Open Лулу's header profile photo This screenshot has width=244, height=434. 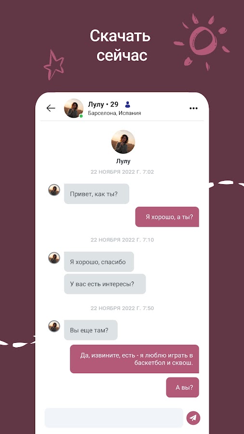pyautogui.click(x=74, y=108)
